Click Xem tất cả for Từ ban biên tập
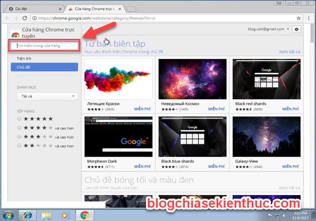This screenshot has width=316, height=221. point(289,52)
